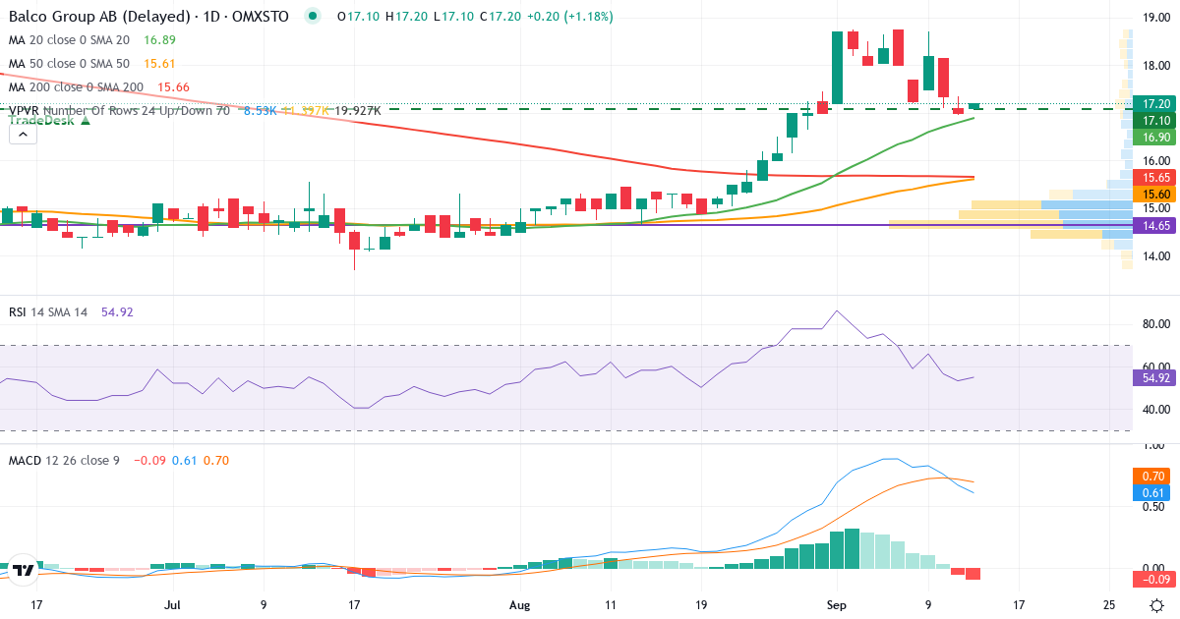Screen dimensions: 1180x619
Task: Collapse the indicator legend with chevron
Action: pos(23,136)
